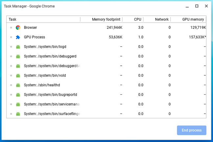Select System: /sbin/healthd task
Screen dimensions: 213x142
click(x=106, y=85)
